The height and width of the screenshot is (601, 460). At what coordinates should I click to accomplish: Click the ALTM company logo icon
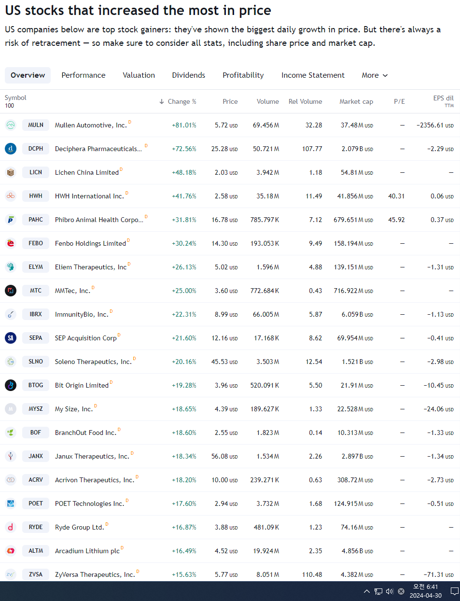click(11, 551)
